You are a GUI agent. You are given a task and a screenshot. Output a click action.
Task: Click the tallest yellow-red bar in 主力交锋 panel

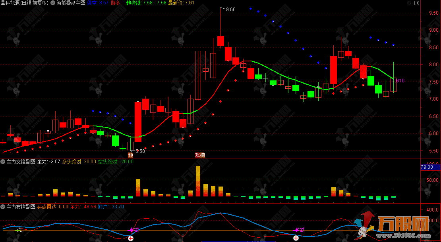(198, 181)
